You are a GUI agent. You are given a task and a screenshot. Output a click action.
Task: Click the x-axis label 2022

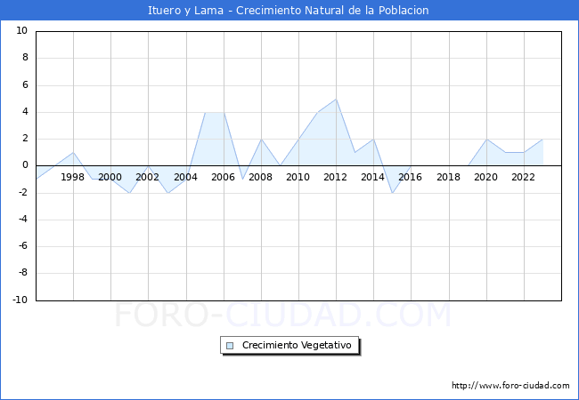pyautogui.click(x=523, y=177)
